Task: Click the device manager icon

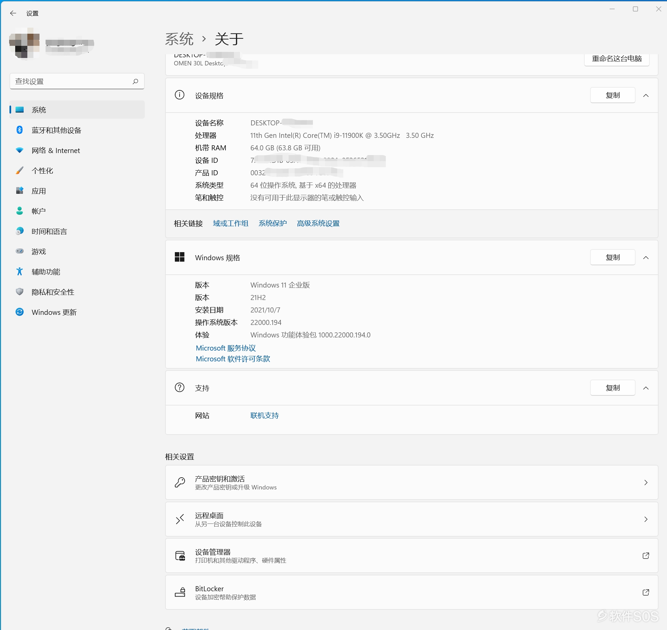Action: pyautogui.click(x=180, y=556)
